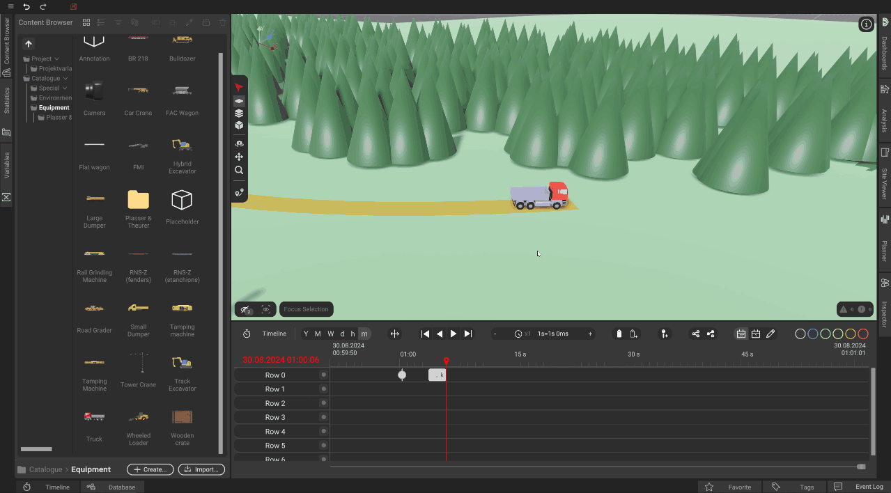891x493 pixels.
Task: Open the Inspector side tab
Action: [884, 306]
